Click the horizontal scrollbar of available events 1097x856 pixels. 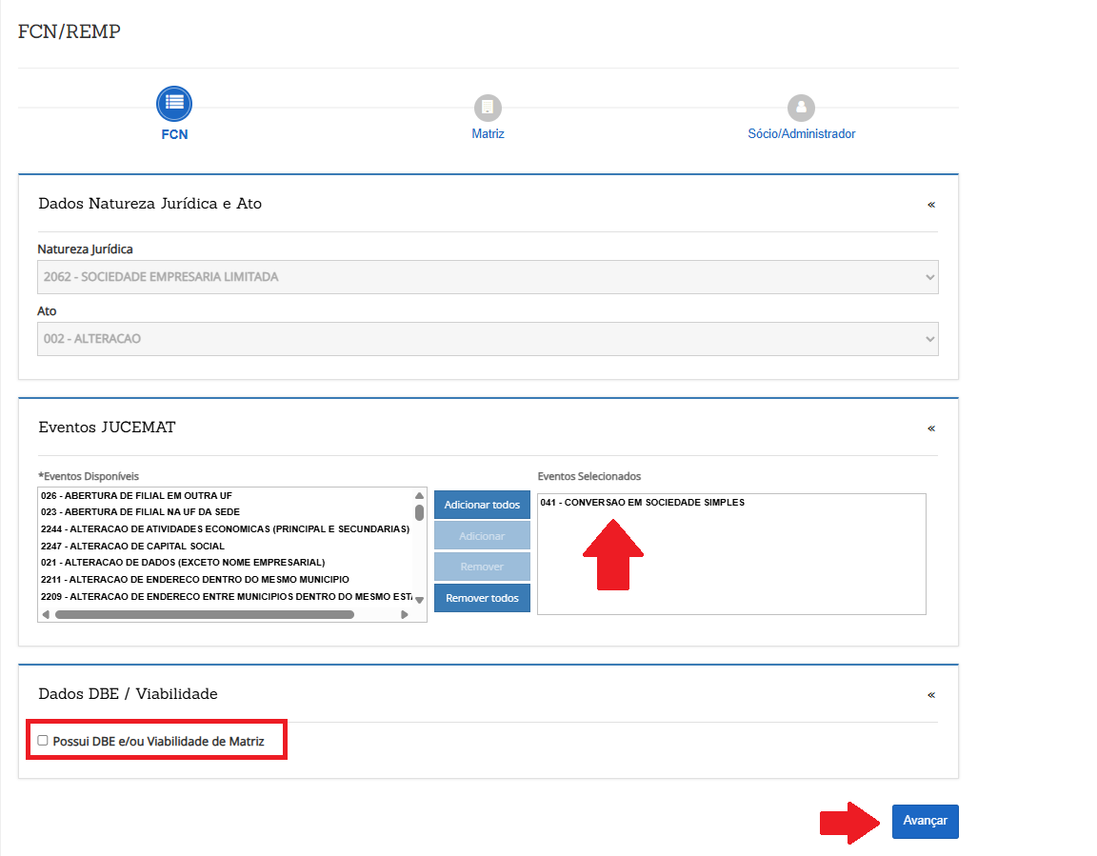pos(205,615)
